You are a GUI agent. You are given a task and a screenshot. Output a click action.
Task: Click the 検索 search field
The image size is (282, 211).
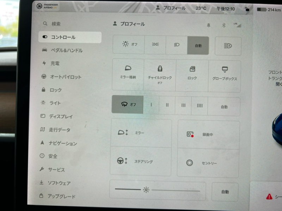click(x=54, y=24)
